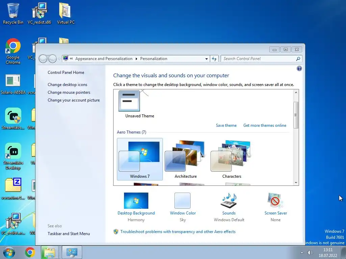Screen dimensions: 346x259
Task: Open the recent pages dropdown arrow
Action: click(59, 59)
